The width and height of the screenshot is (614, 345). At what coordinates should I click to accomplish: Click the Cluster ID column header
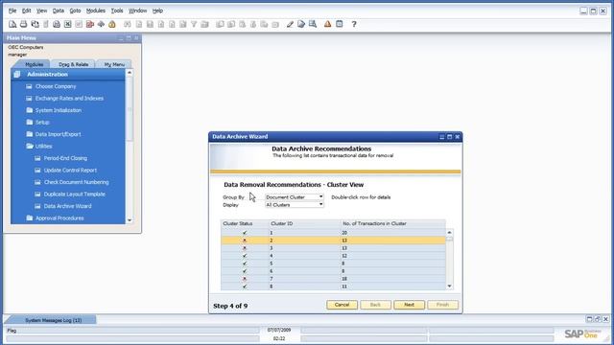(305, 223)
